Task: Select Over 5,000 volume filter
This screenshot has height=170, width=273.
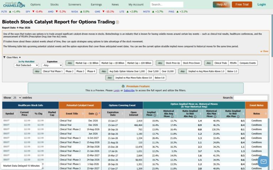Action: pyautogui.click(x=153, y=71)
